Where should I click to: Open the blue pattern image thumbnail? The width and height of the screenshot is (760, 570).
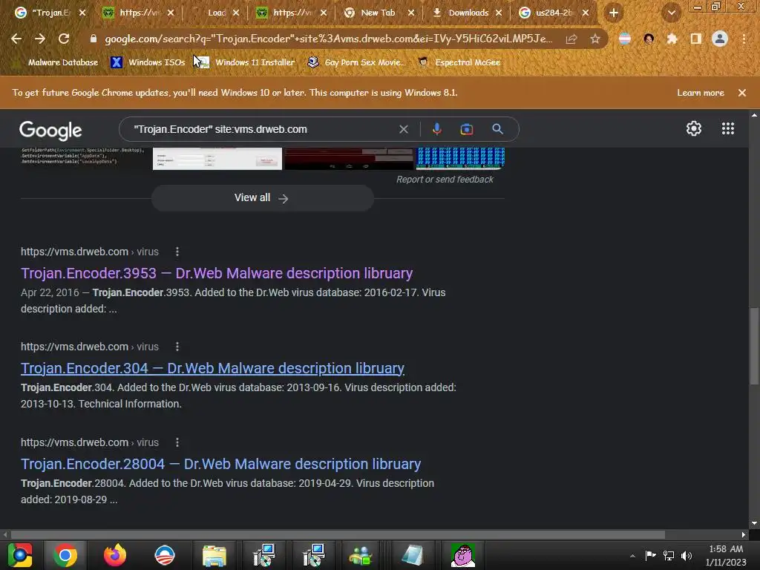tap(460, 159)
